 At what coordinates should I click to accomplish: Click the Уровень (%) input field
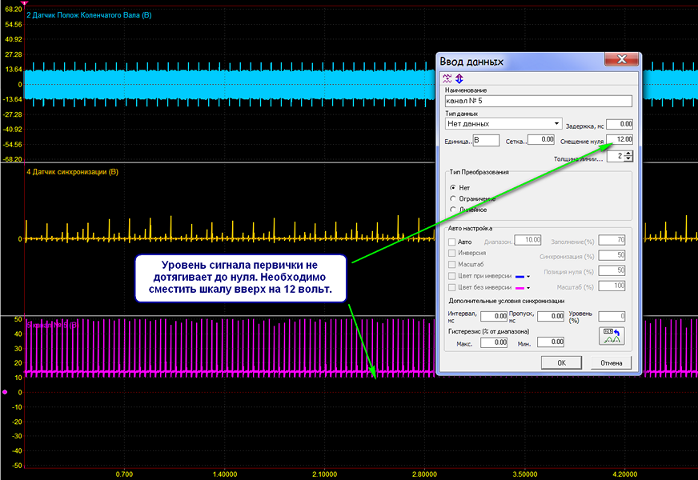[x=612, y=316]
